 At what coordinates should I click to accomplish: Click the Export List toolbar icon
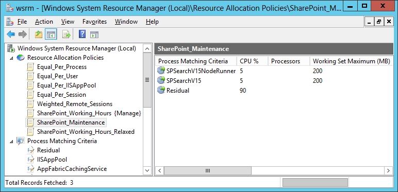[x=67, y=34]
